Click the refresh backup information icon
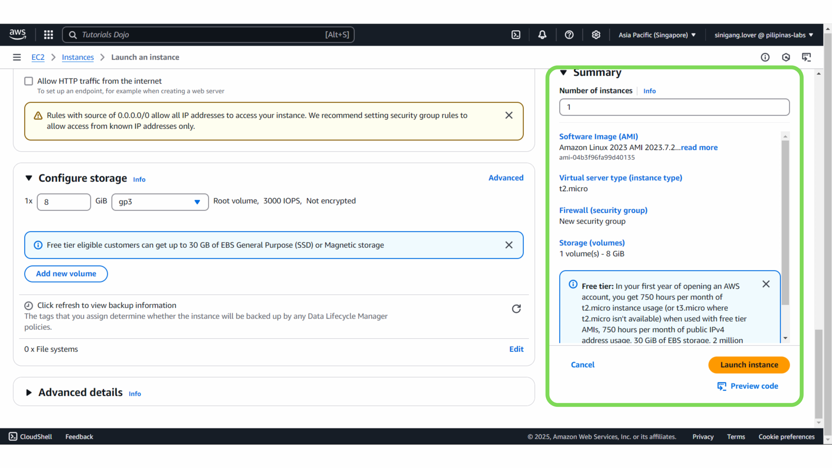 point(516,308)
